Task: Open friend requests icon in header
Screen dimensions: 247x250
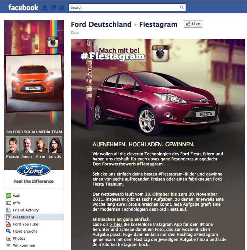Action: [45, 8]
